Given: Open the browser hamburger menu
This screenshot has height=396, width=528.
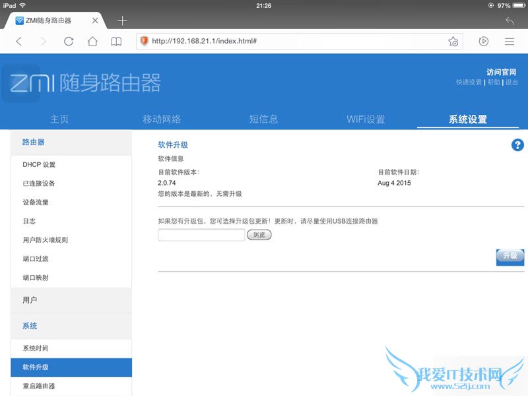Looking at the screenshot, I should pos(509,41).
